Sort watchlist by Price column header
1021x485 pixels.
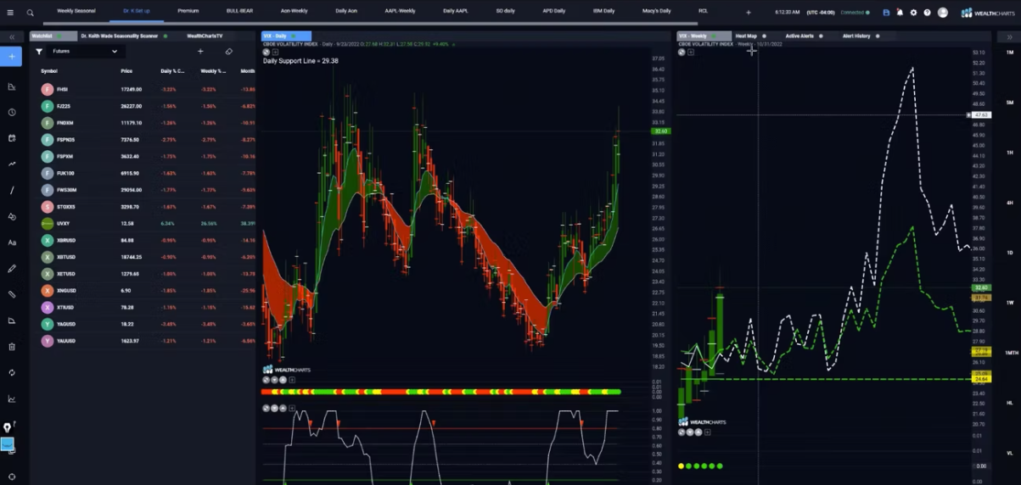[126, 71]
